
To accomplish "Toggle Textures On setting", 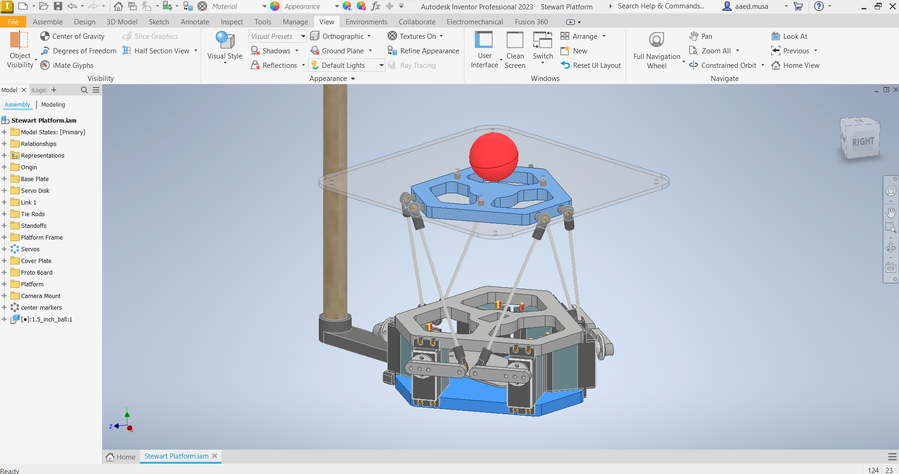I will tap(412, 36).
